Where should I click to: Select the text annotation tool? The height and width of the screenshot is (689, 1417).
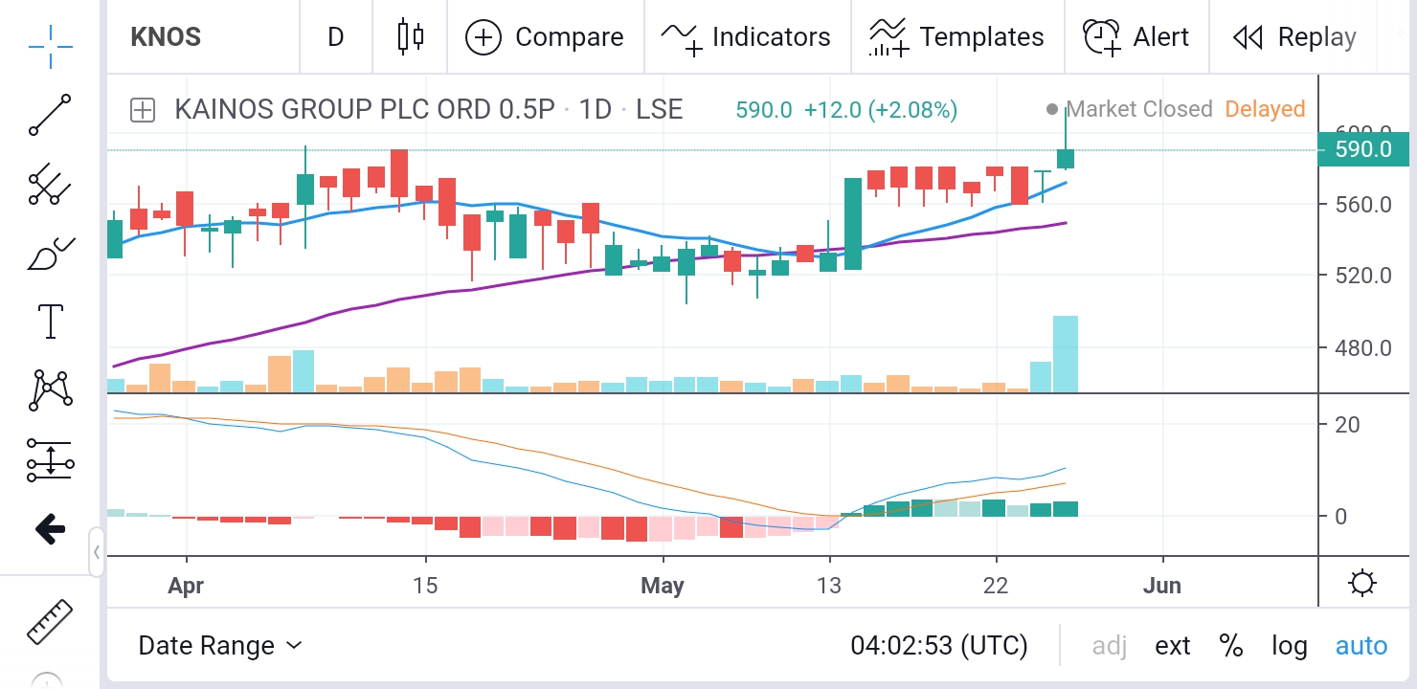pyautogui.click(x=50, y=322)
